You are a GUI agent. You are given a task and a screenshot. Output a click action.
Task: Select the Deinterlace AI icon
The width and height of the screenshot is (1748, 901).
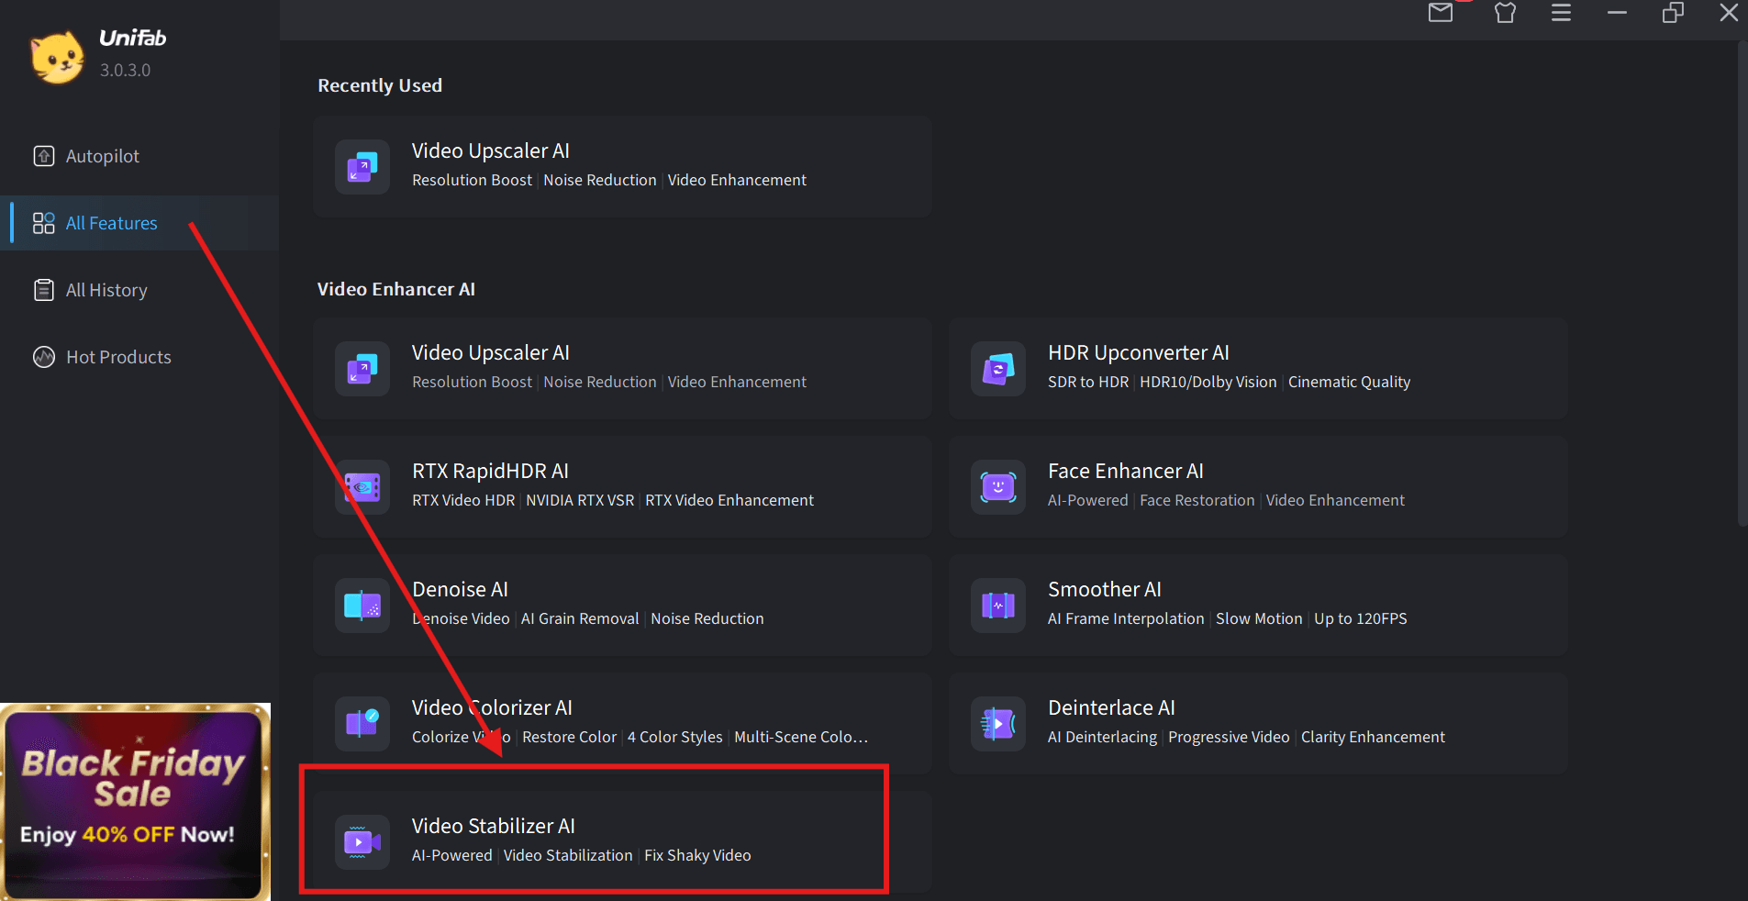[998, 724]
